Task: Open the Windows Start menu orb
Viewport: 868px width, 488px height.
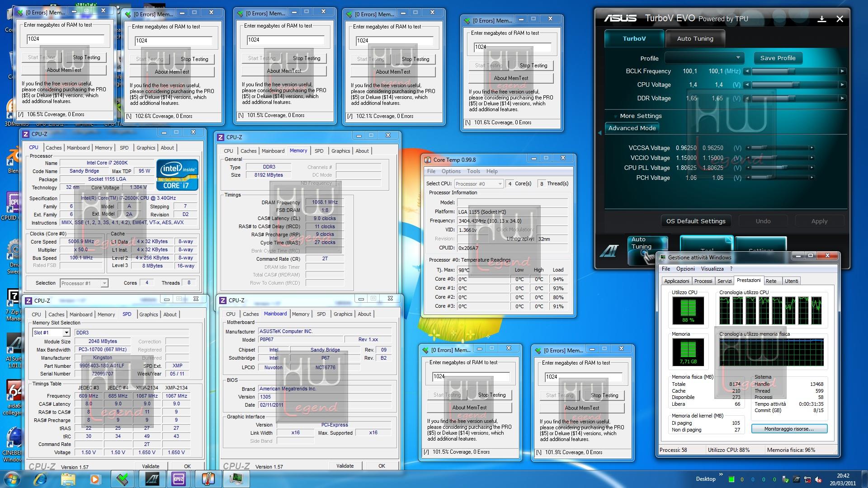Action: [x=12, y=479]
